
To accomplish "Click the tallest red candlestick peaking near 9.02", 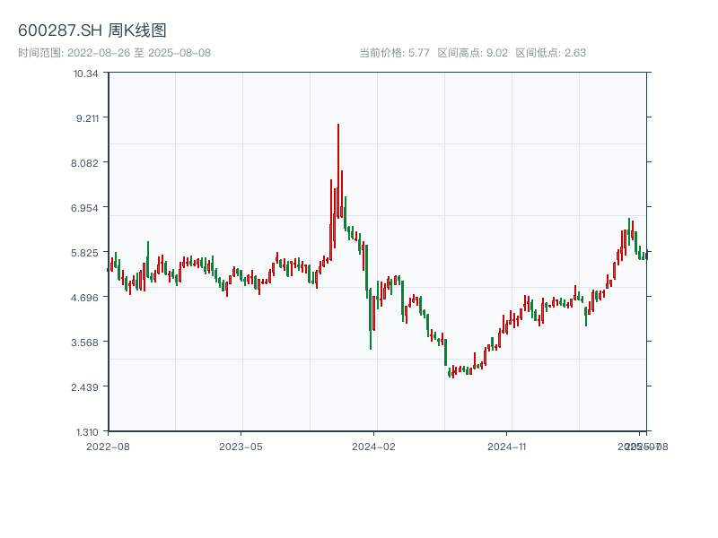I will (x=338, y=171).
